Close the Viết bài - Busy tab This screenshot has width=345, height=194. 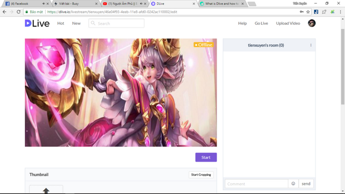(96, 4)
